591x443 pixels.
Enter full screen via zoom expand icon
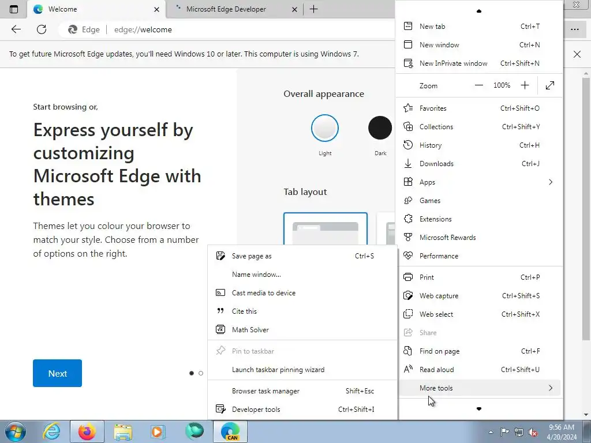click(550, 85)
